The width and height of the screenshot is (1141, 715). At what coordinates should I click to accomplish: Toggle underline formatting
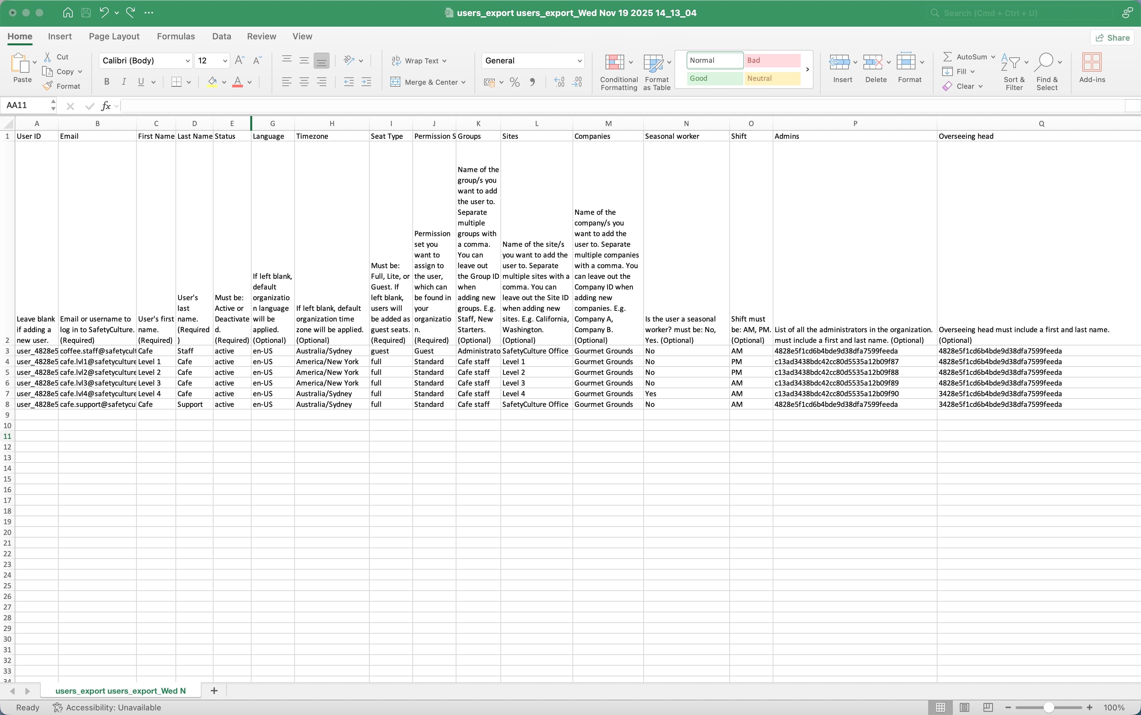(x=141, y=82)
